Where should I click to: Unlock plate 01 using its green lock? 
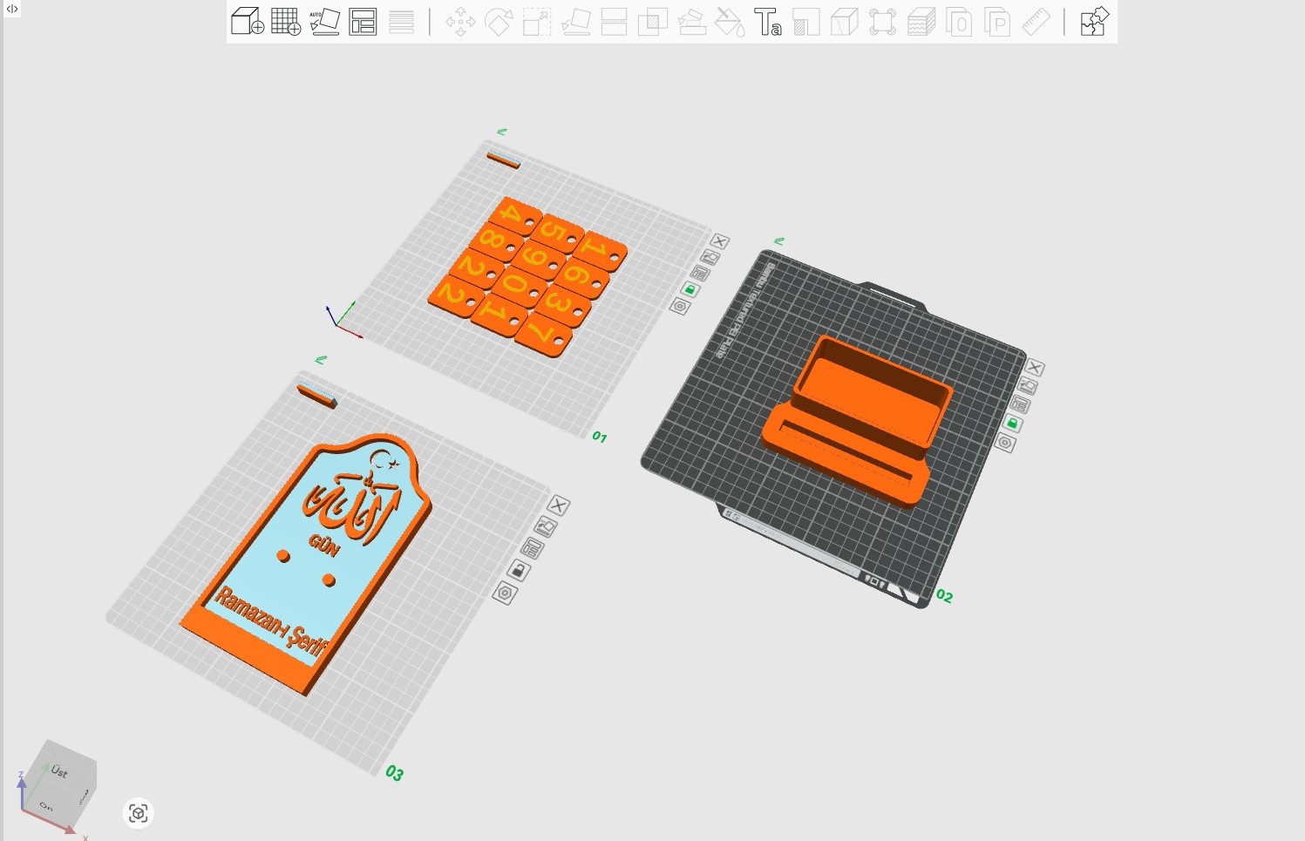coord(690,289)
